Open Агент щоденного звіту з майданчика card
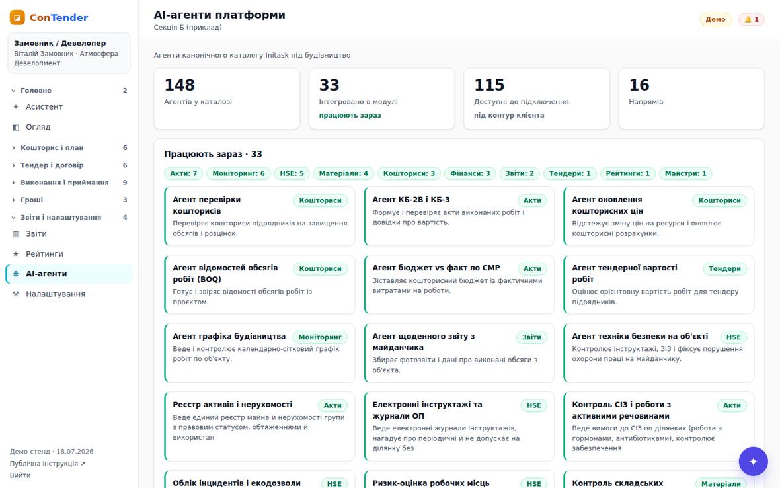The height and width of the screenshot is (488, 780). pyautogui.click(x=459, y=353)
